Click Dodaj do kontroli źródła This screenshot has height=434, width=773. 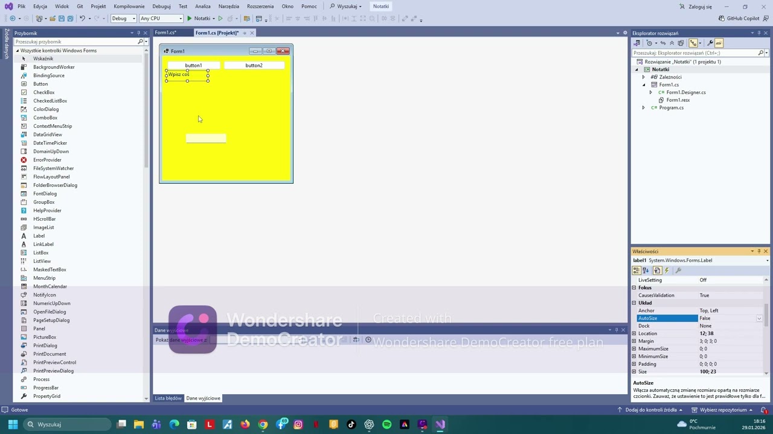point(650,410)
